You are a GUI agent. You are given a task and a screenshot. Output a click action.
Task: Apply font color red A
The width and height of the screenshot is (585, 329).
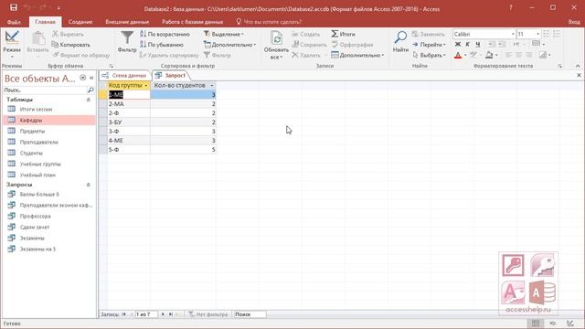pos(458,55)
